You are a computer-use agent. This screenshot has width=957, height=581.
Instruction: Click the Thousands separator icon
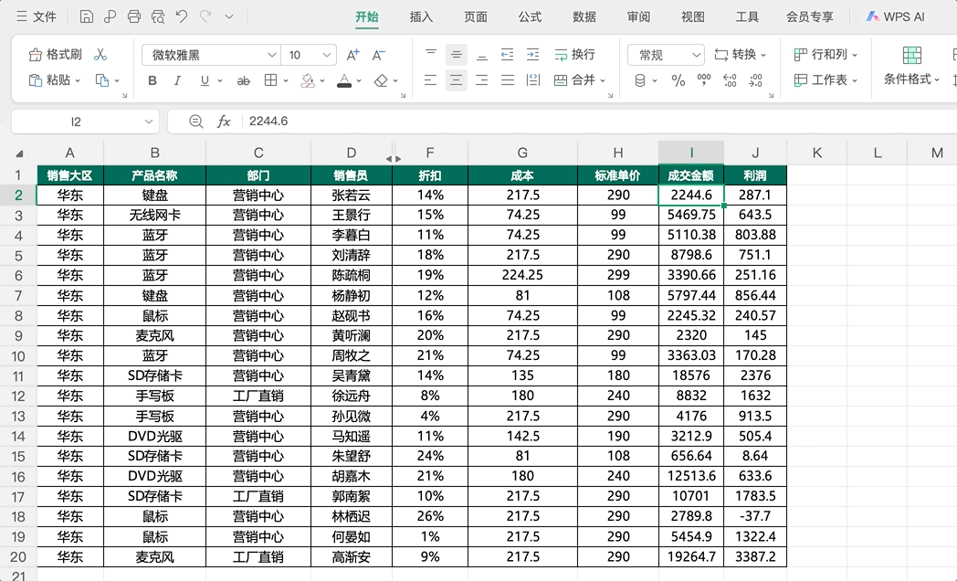click(x=704, y=80)
